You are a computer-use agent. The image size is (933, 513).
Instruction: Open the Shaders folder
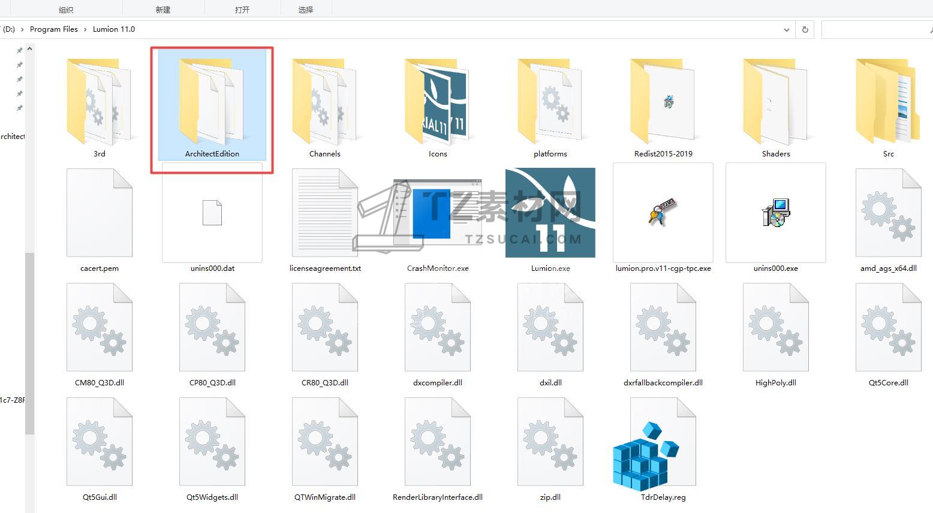pyautogui.click(x=775, y=101)
